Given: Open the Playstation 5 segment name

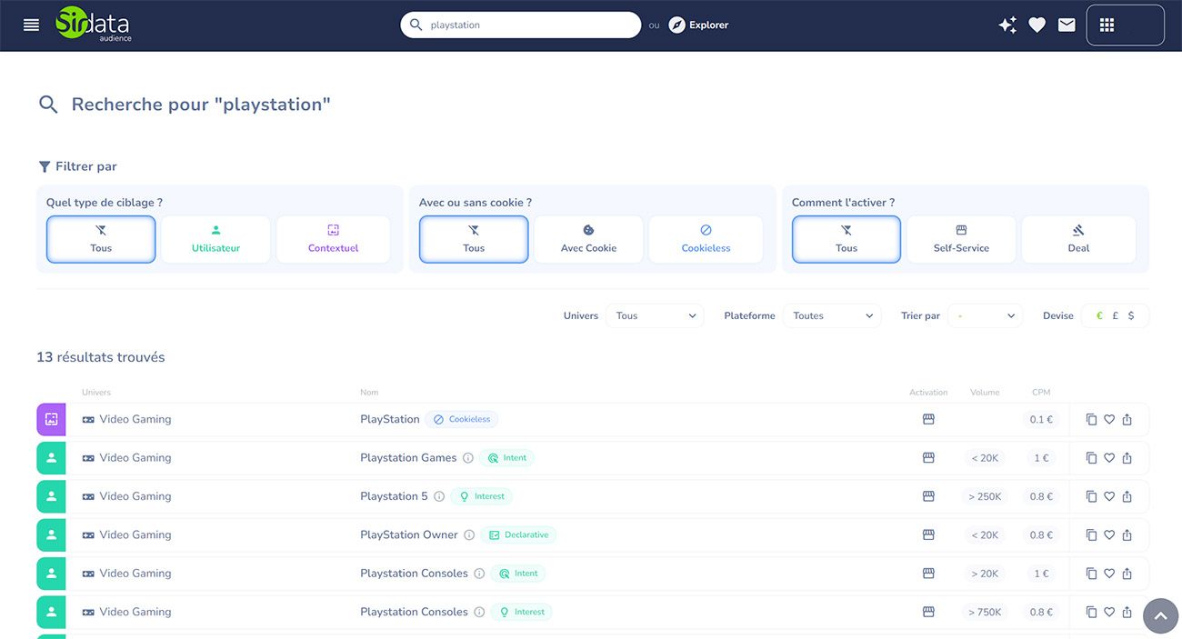Looking at the screenshot, I should [394, 496].
